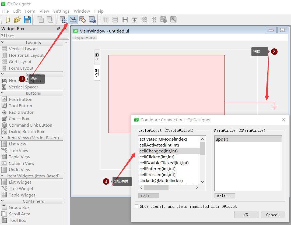Select Tool Button widget
The width and height of the screenshot is (291, 225).
click(20, 106)
